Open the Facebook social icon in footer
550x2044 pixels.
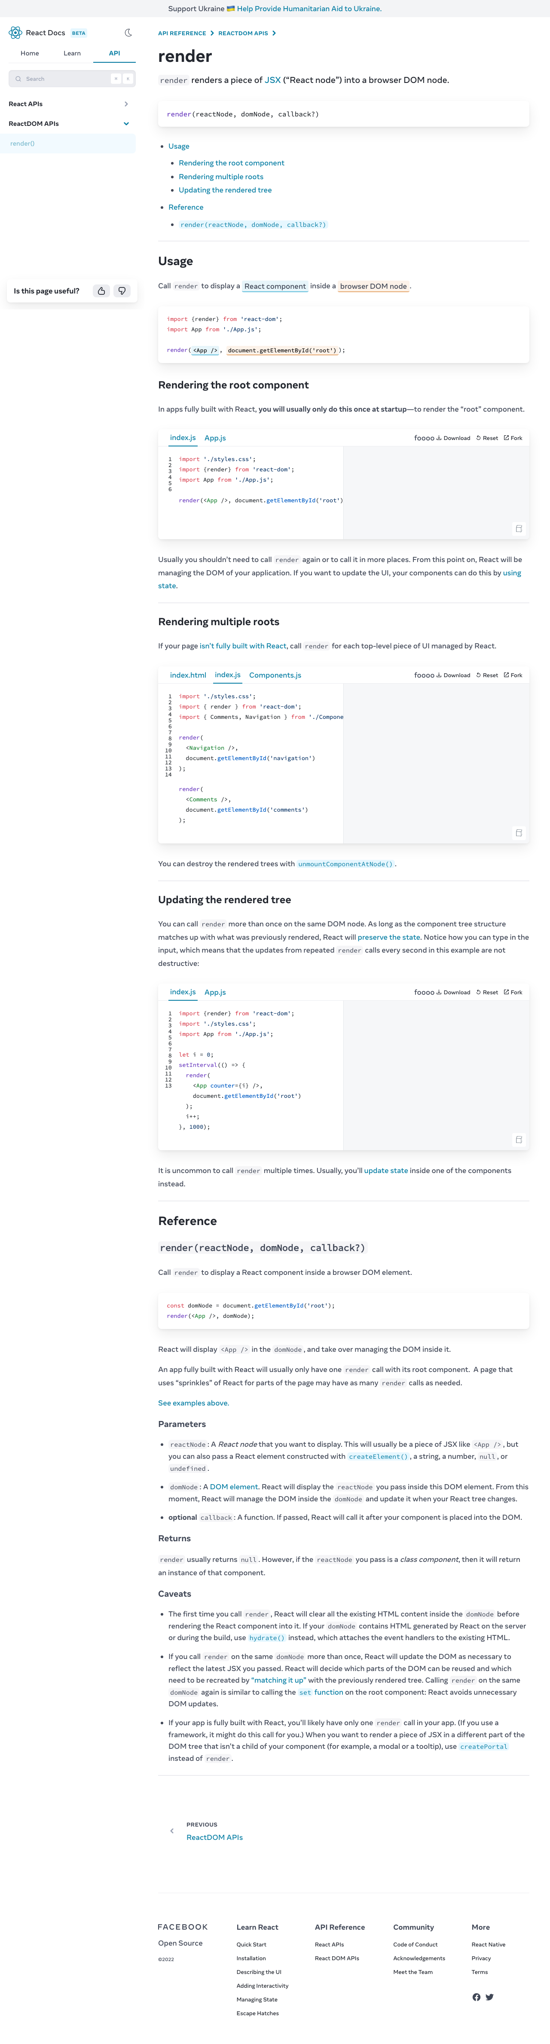click(476, 1996)
